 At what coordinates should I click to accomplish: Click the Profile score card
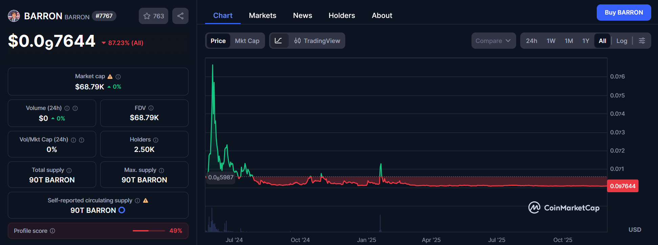click(98, 231)
